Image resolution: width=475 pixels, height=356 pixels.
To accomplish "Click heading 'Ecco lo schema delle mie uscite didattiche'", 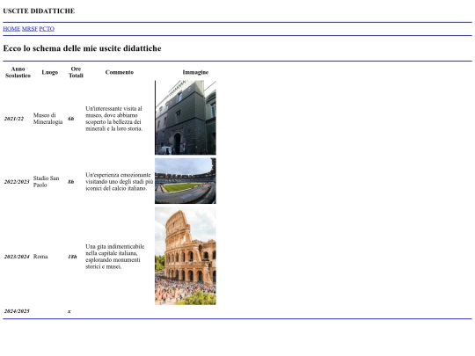I will pyautogui.click(x=82, y=48).
